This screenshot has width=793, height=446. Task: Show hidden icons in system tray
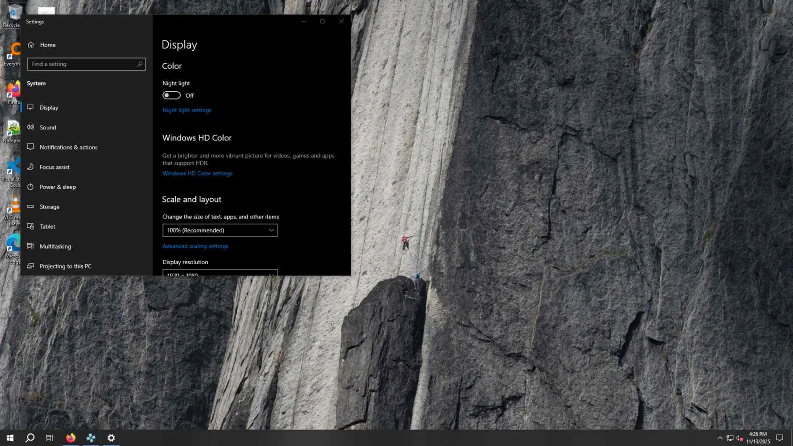tap(720, 438)
